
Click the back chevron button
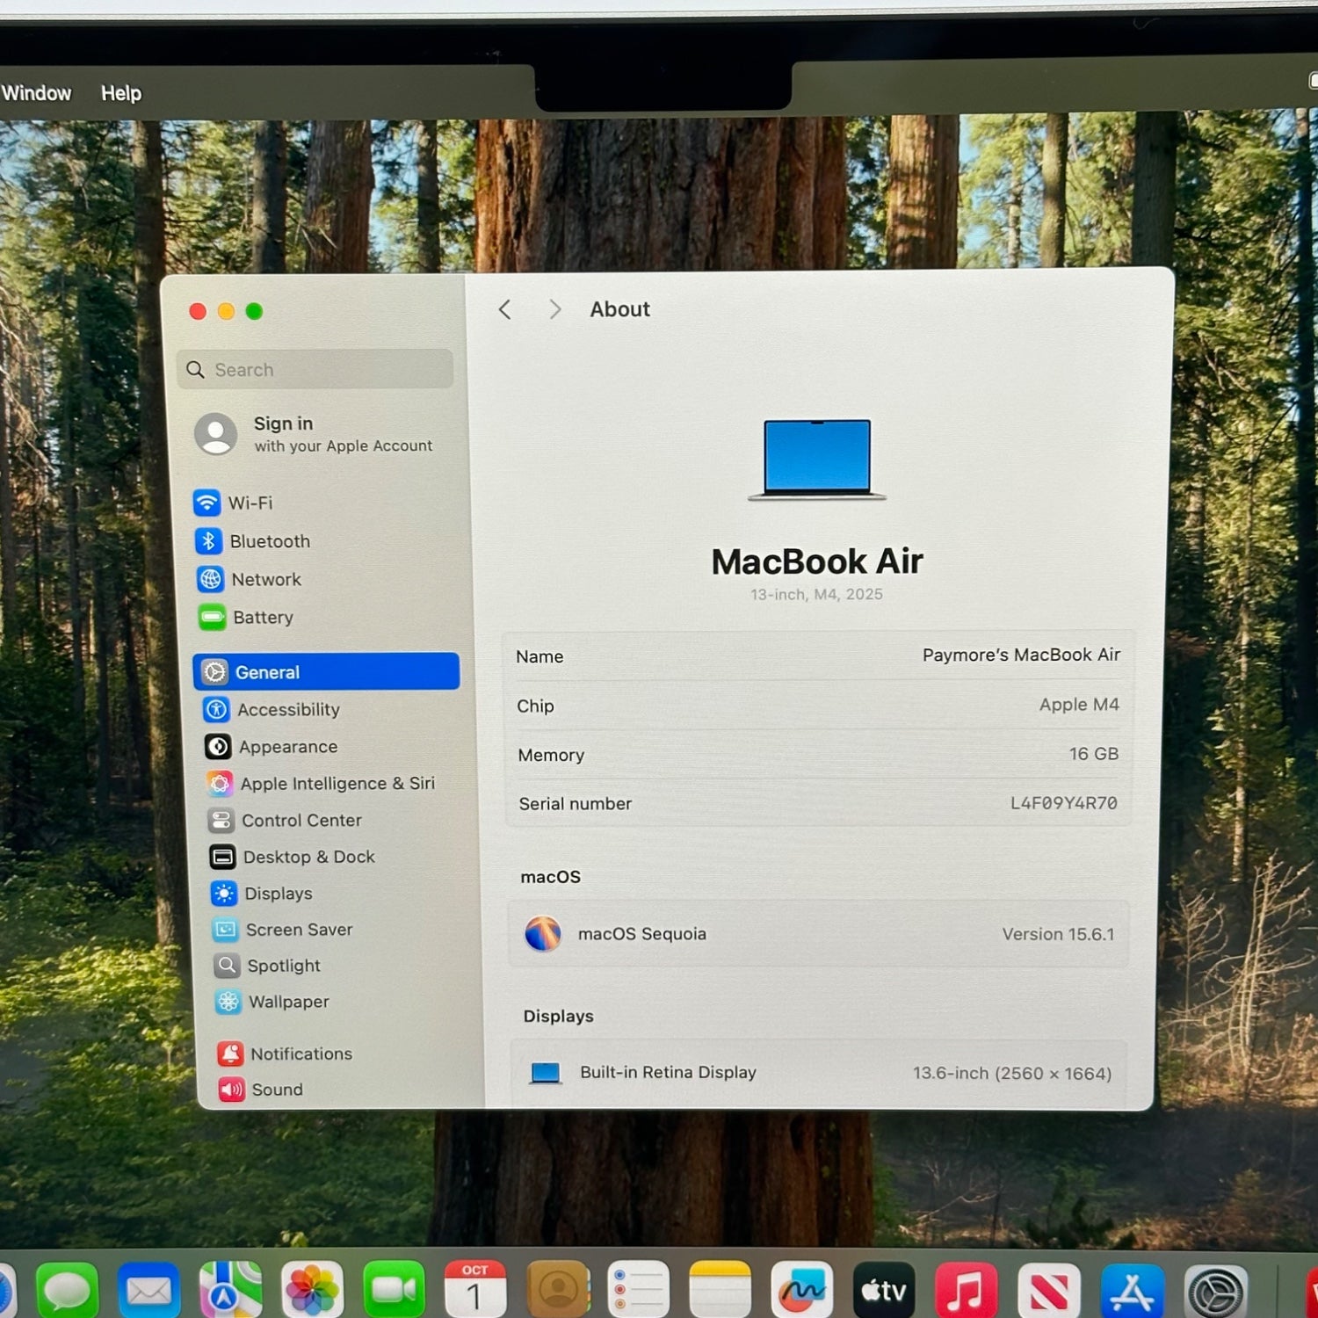[504, 309]
